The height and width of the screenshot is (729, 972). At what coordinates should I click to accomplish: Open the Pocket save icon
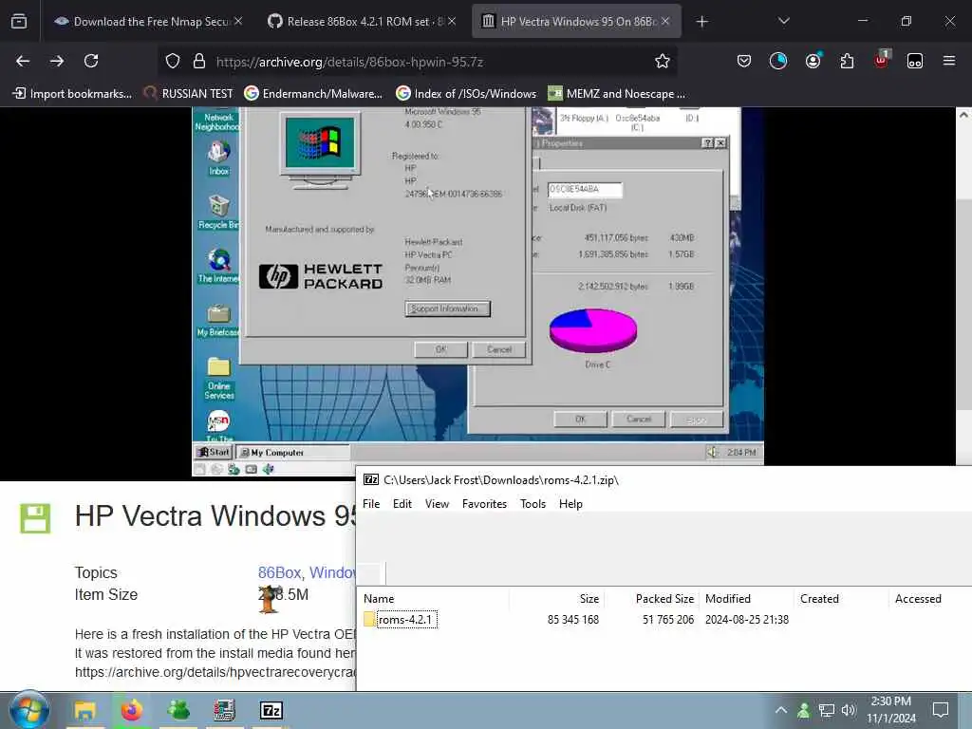tap(744, 61)
